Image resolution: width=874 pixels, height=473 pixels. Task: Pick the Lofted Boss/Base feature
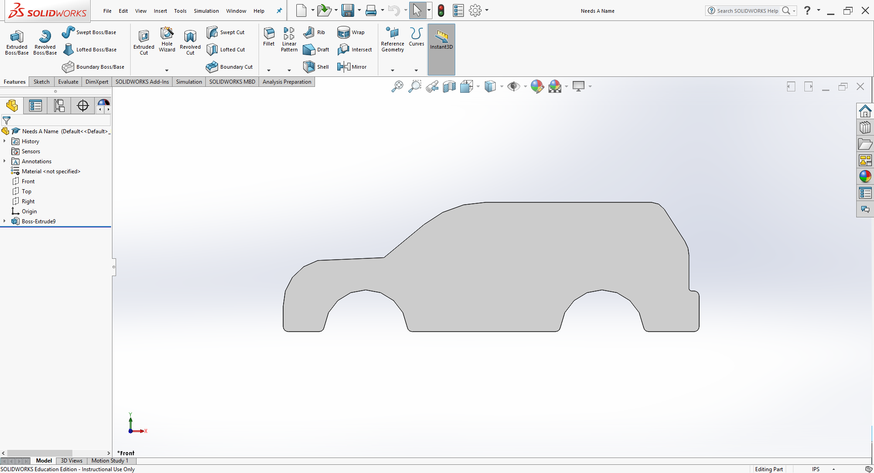90,50
